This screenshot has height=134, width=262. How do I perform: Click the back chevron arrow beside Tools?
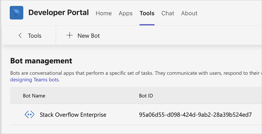pos(20,36)
